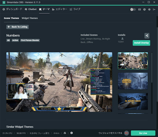Open the エディター editor tab

(x=60, y=9)
